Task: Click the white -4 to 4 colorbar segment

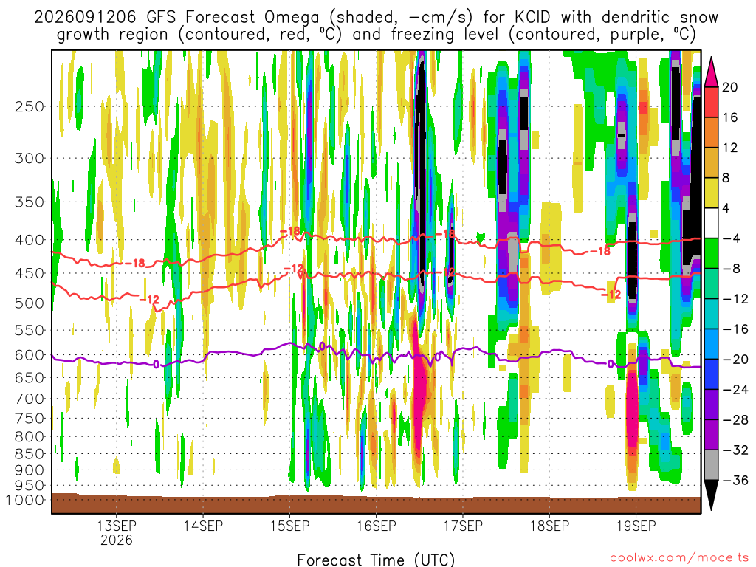Action: [x=711, y=223]
